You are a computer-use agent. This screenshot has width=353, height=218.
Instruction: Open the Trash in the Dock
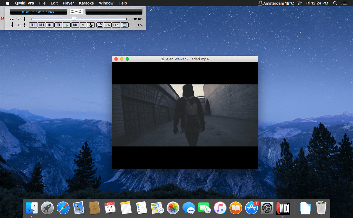321,208
